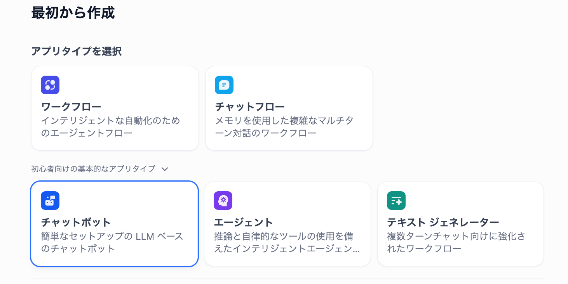The image size is (568, 284).
Task: Click the チャットボット description about LLM ベース
Action: click(x=112, y=242)
